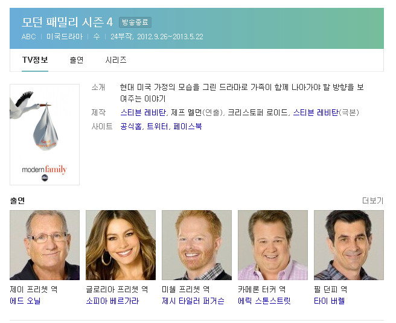
Task: Click 에릭 스톤스트릿 cast photo
Action: pyautogui.click(x=273, y=245)
